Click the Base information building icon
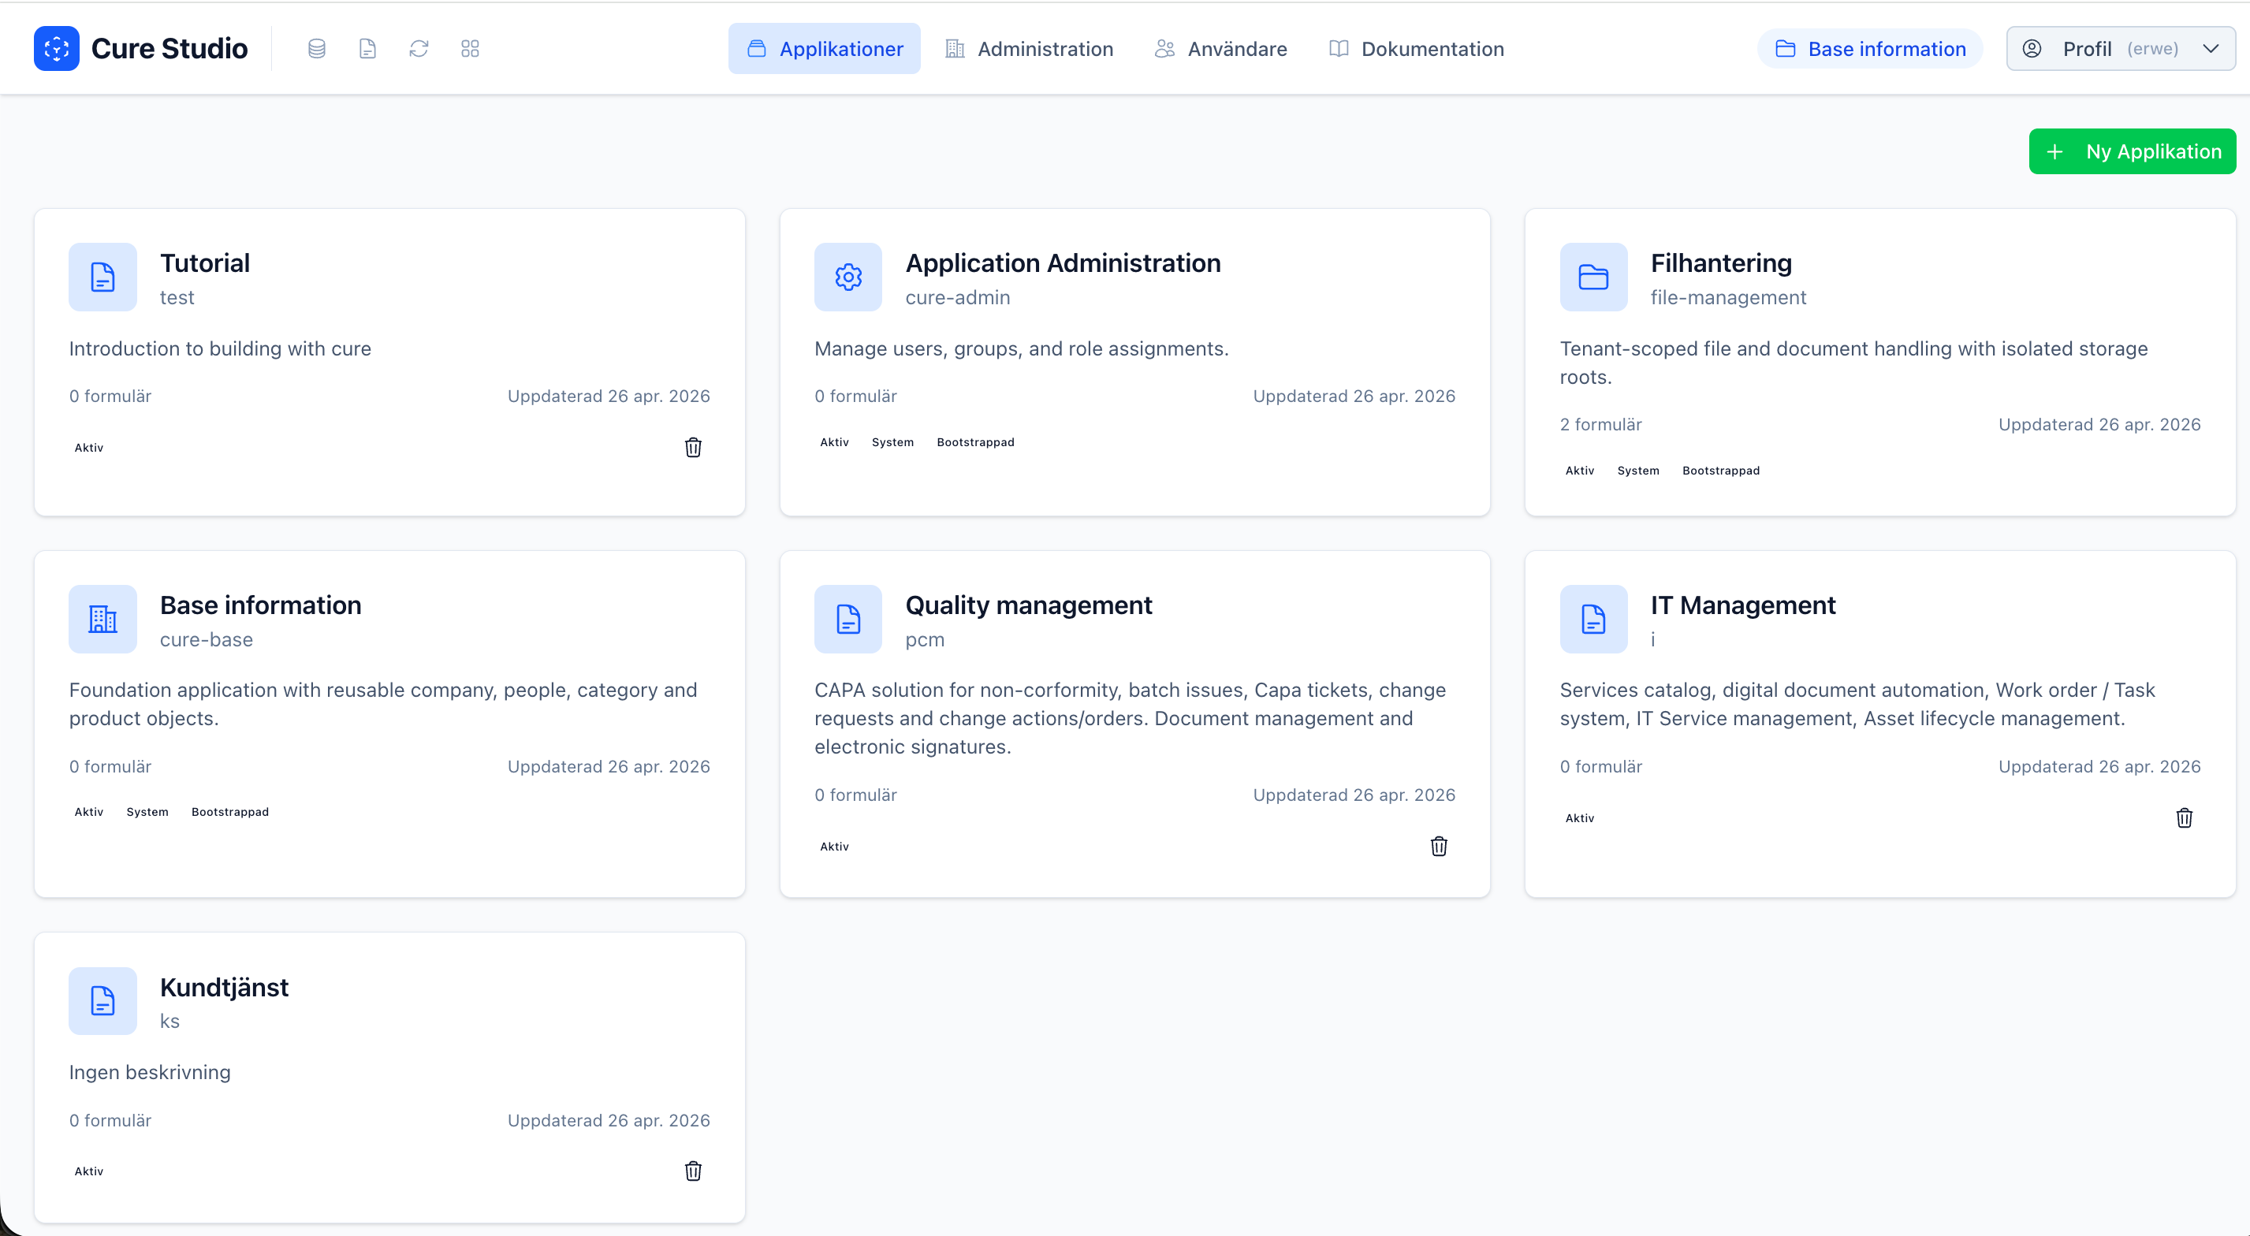Viewport: 2250px width, 1236px height. (103, 620)
